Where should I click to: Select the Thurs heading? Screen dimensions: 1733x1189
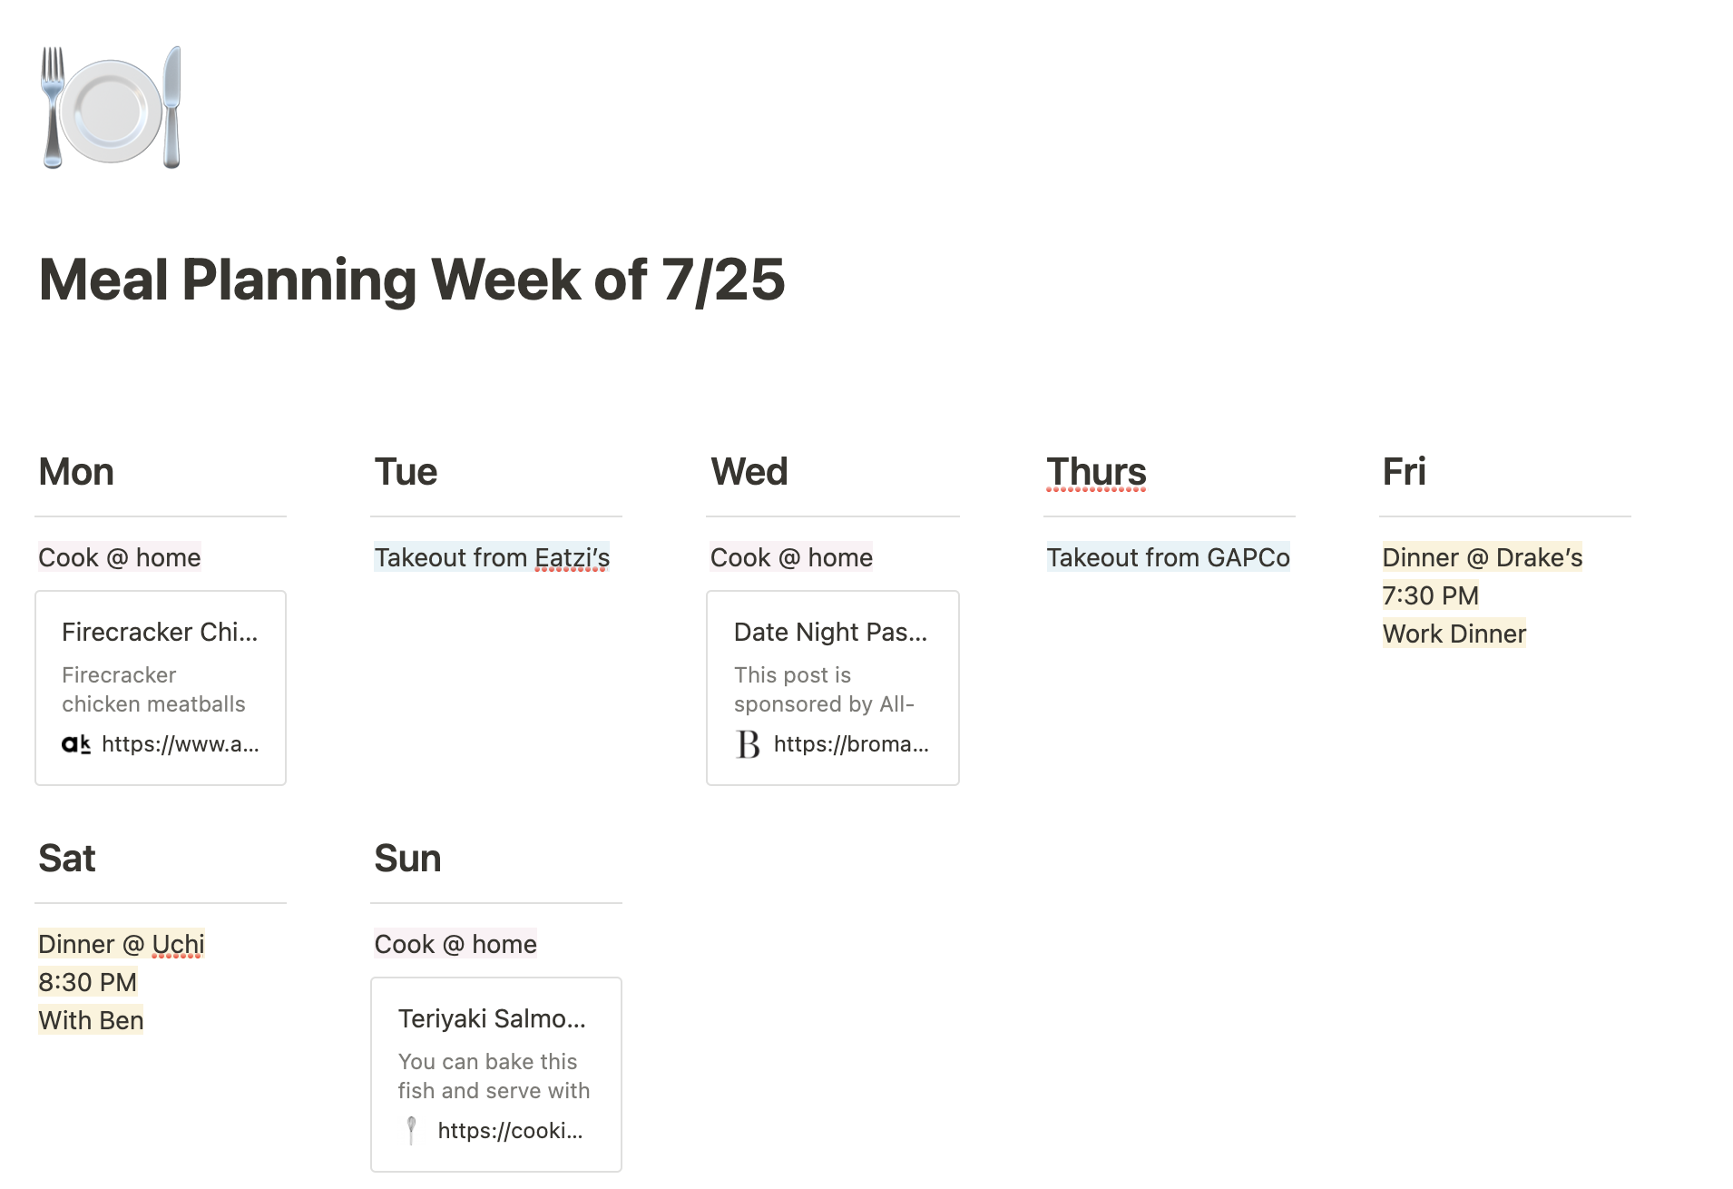1096,472
